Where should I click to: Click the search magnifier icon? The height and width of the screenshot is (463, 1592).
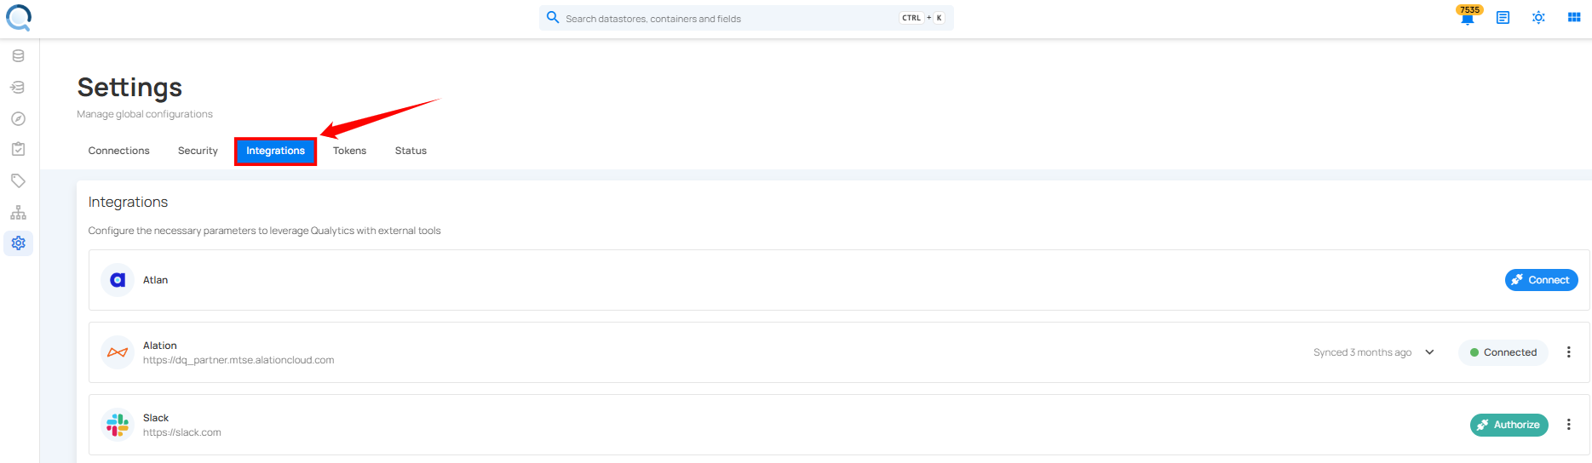[553, 17]
